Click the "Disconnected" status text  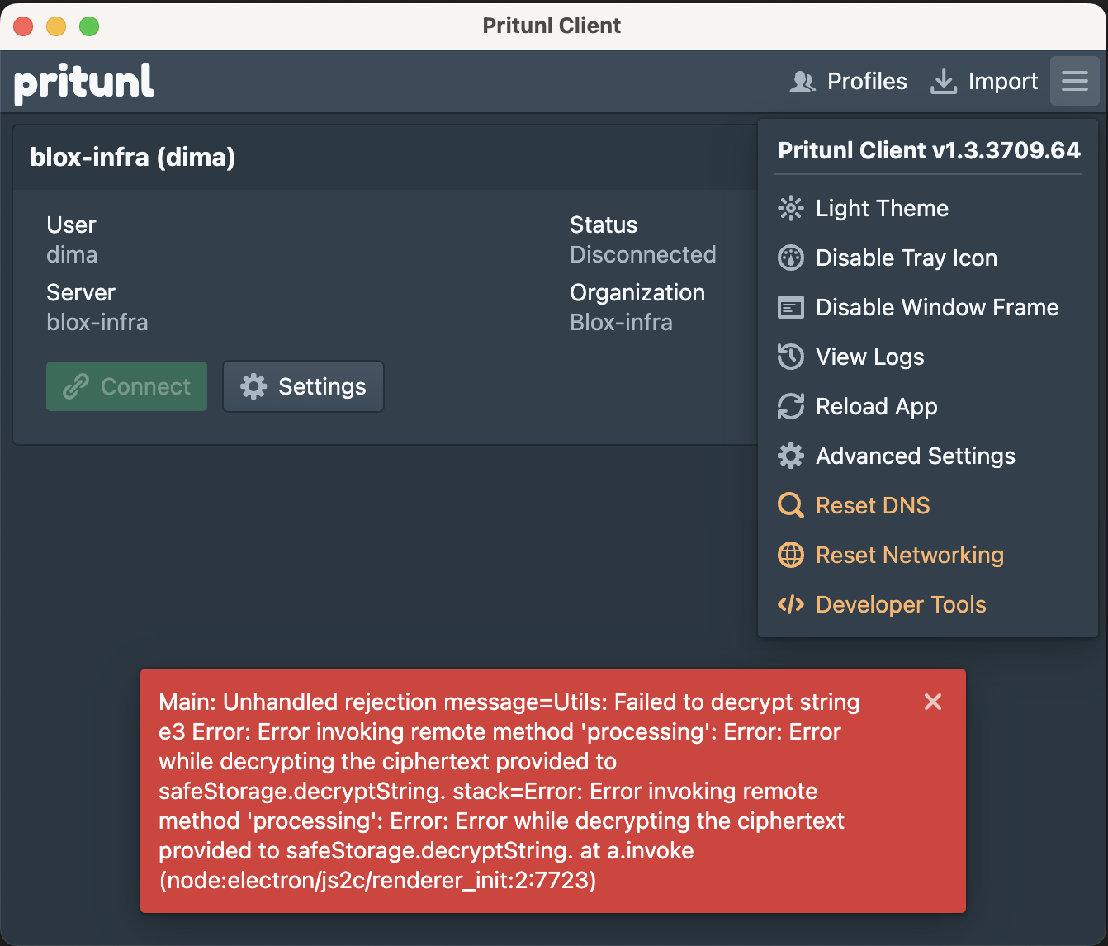(643, 254)
